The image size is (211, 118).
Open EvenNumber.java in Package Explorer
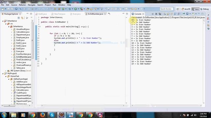(x=23, y=54)
